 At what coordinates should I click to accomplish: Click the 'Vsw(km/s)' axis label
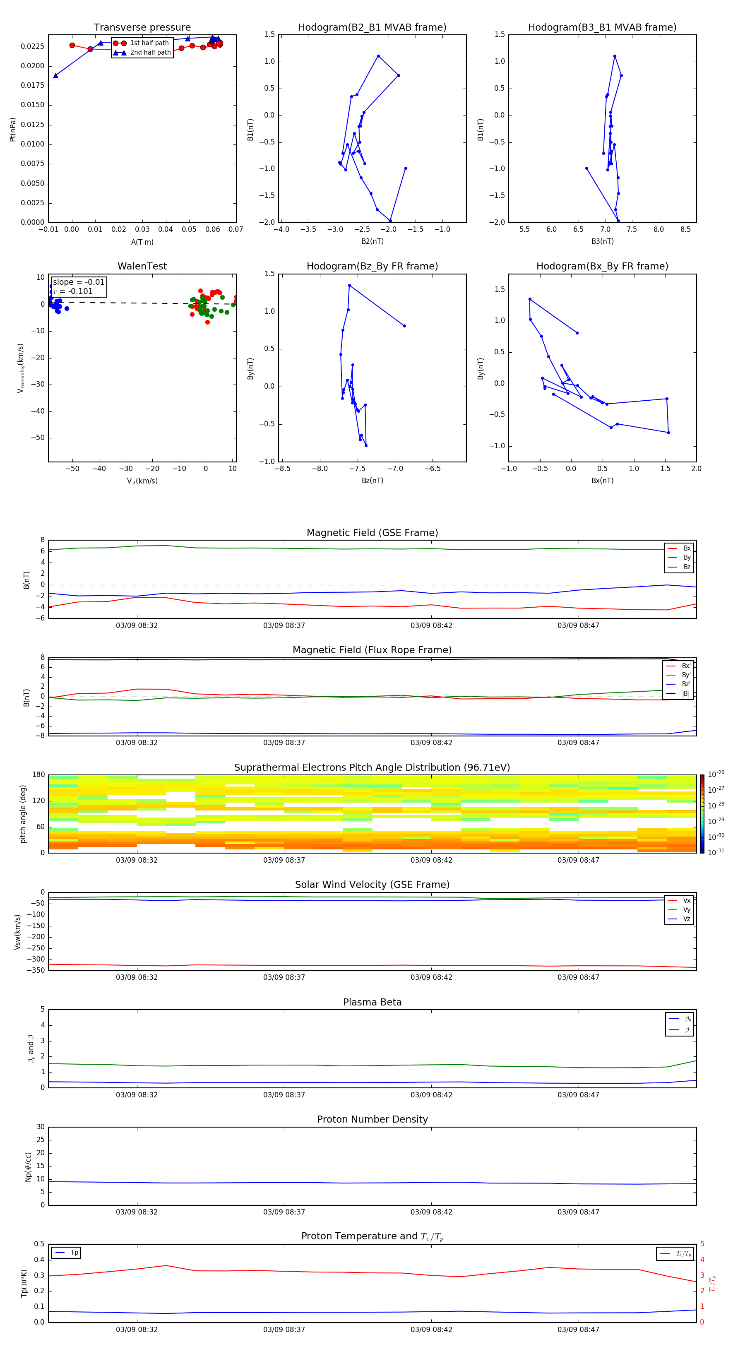coord(17,931)
